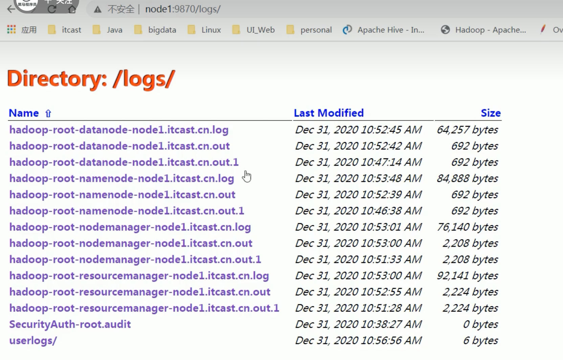Open the Hadoop - Apache bookmark

click(483, 30)
